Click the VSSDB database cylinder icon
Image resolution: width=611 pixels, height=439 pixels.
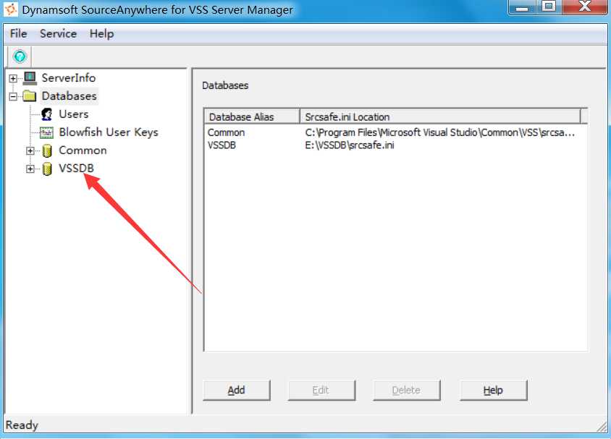pos(47,169)
